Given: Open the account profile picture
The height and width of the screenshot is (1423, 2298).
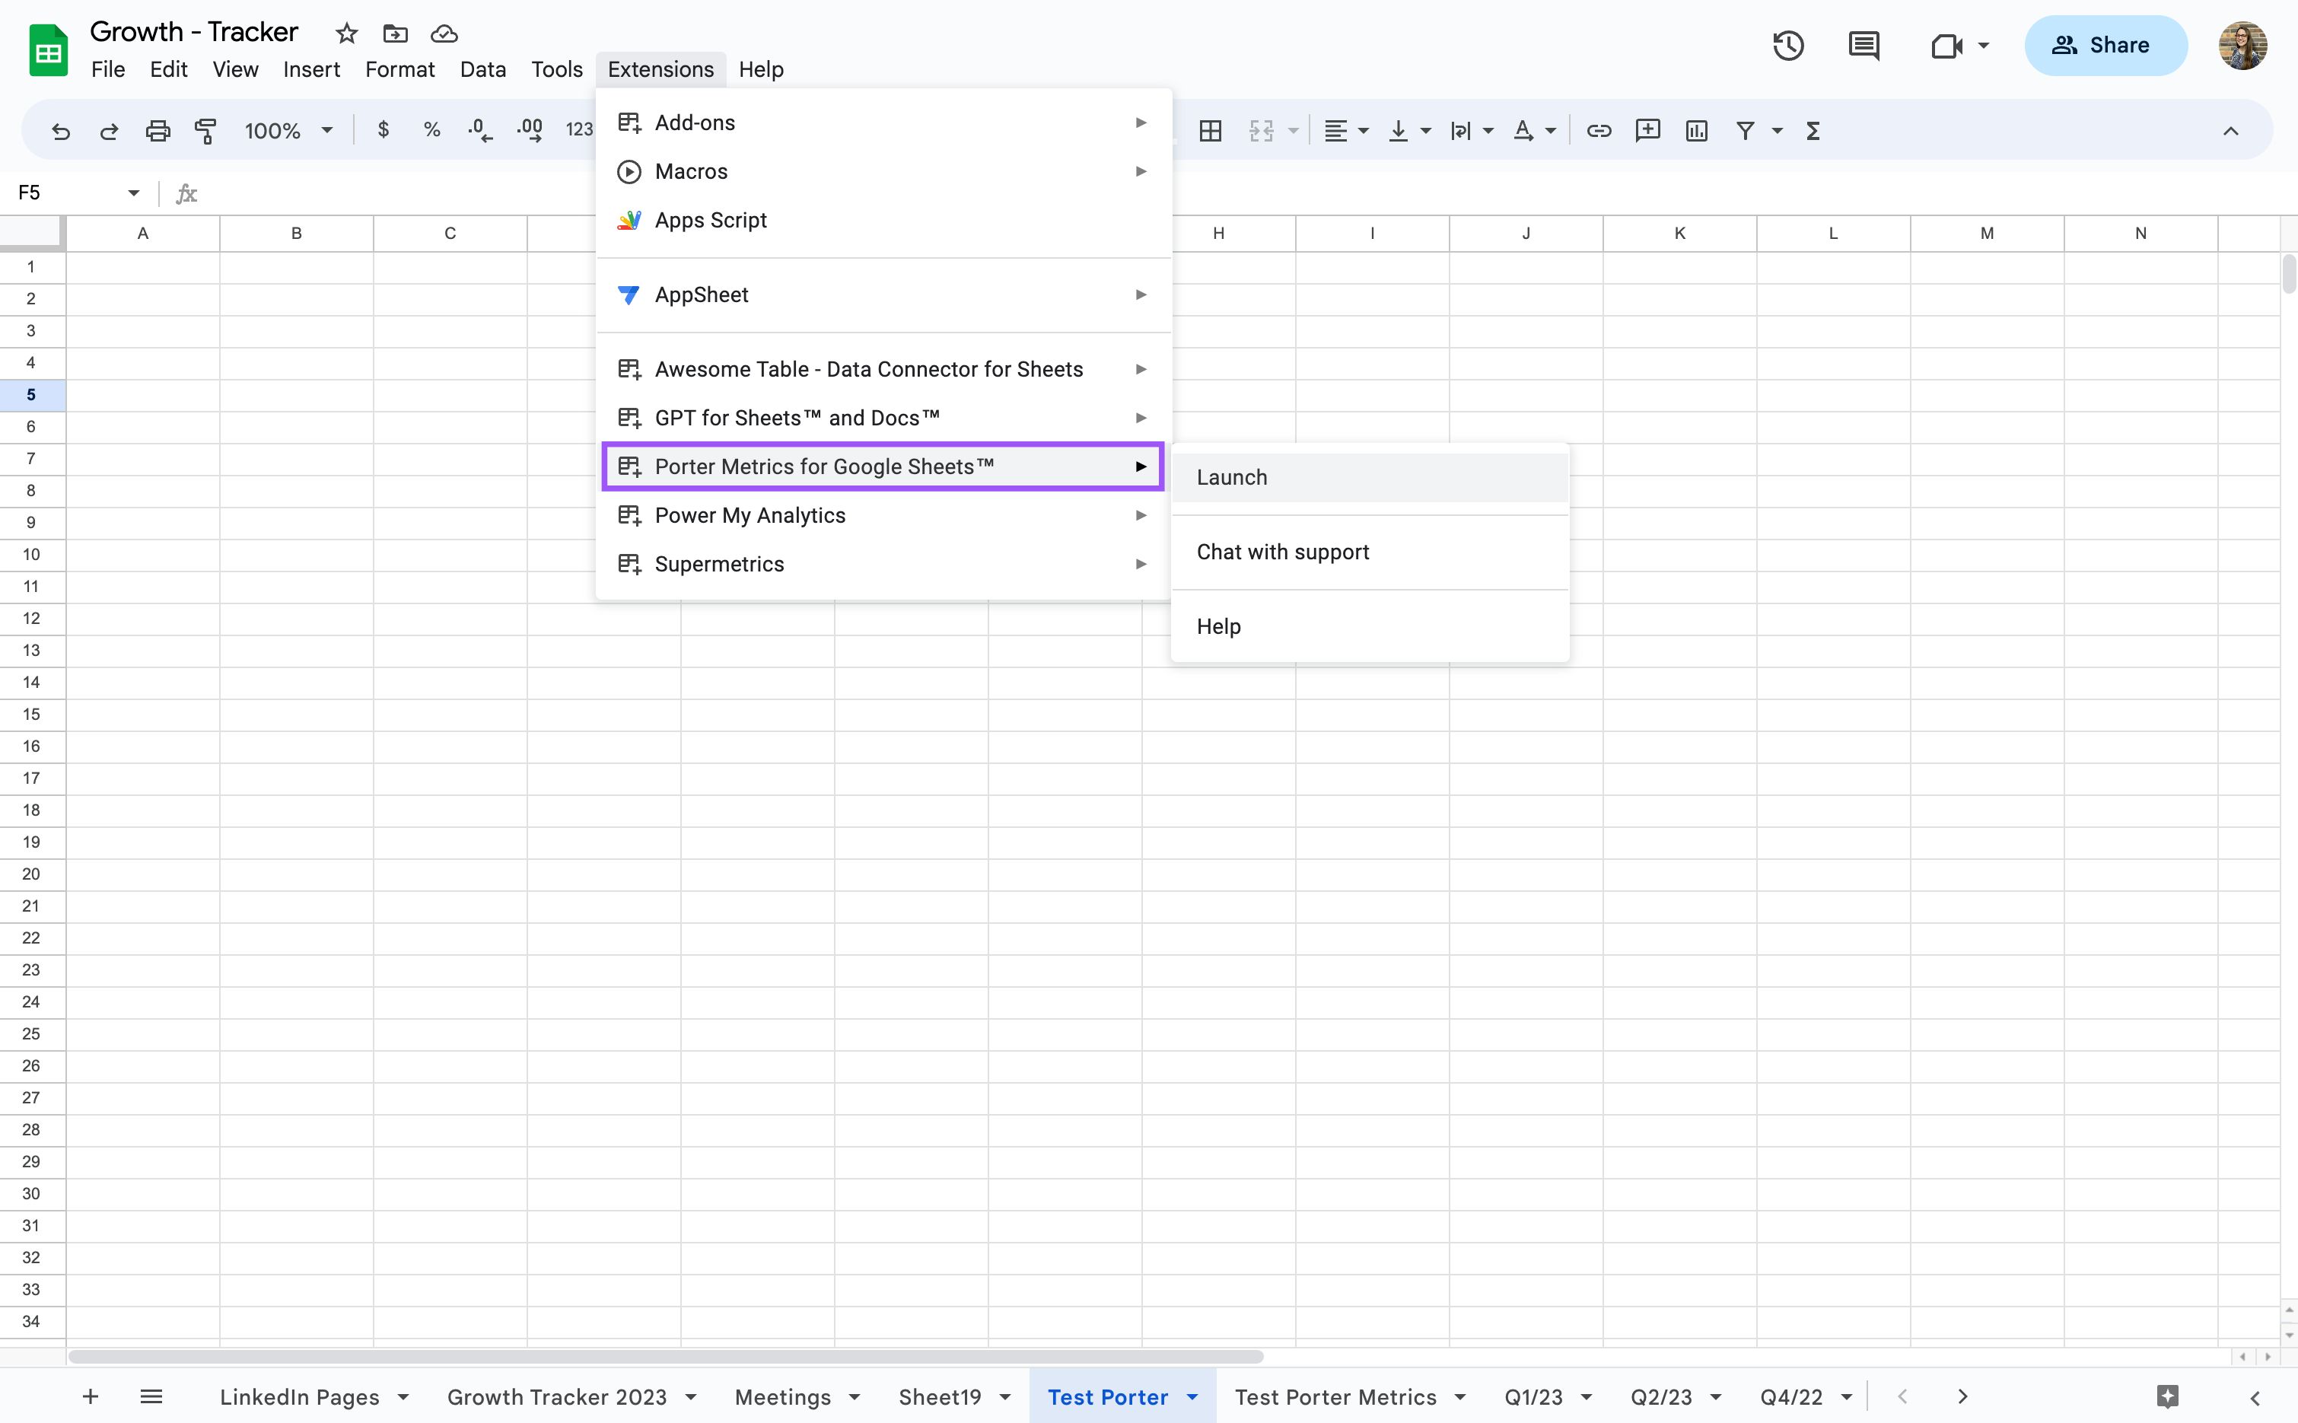Looking at the screenshot, I should (x=2242, y=45).
